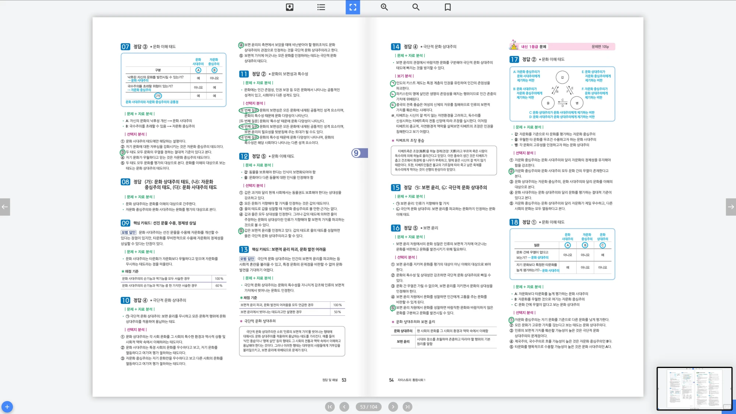
Task: Jump to the first page
Action: (330, 407)
